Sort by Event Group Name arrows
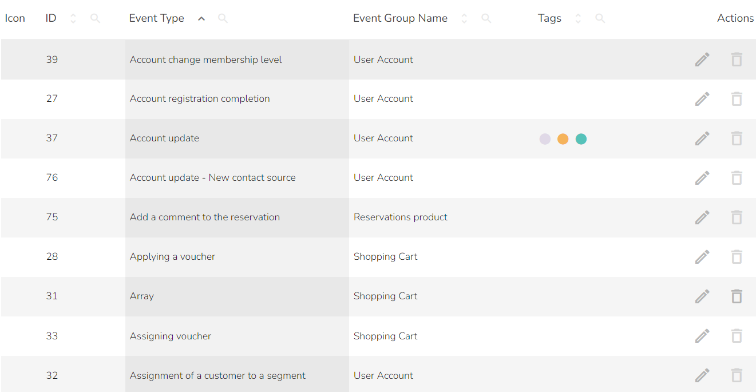The height and width of the screenshot is (392, 756). tap(464, 18)
